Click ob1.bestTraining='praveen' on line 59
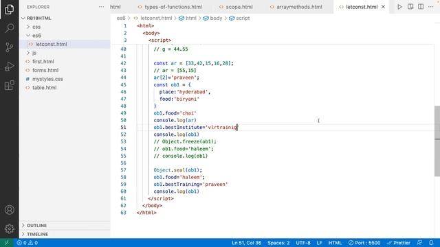The width and height of the screenshot is (440, 247). point(190,185)
